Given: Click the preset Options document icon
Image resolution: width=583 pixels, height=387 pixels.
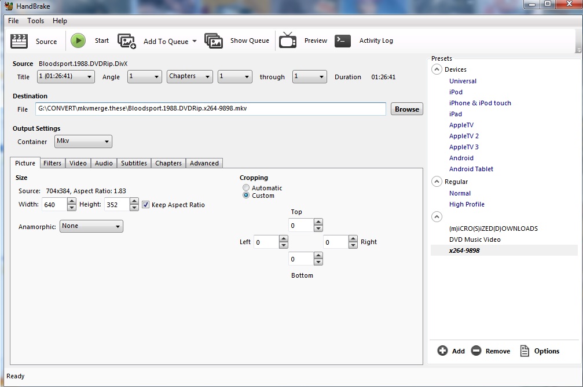Looking at the screenshot, I should [x=525, y=351].
